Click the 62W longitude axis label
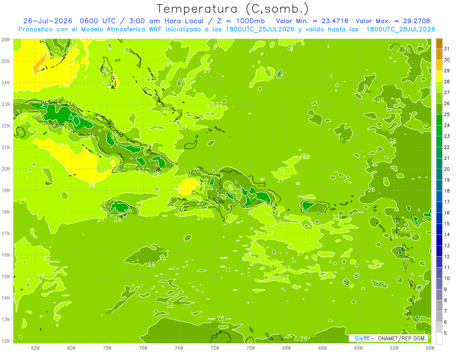This screenshot has height=353, width=457. 395,348
